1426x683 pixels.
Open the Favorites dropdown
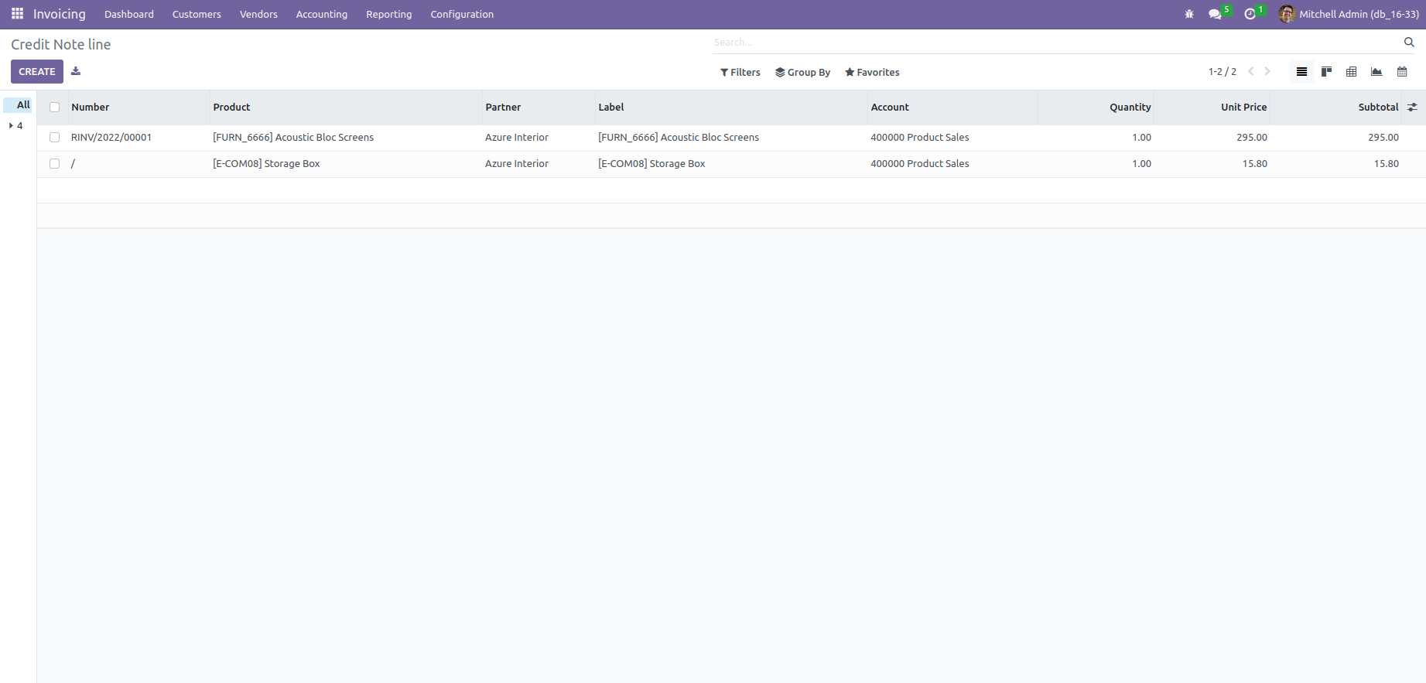(x=872, y=72)
